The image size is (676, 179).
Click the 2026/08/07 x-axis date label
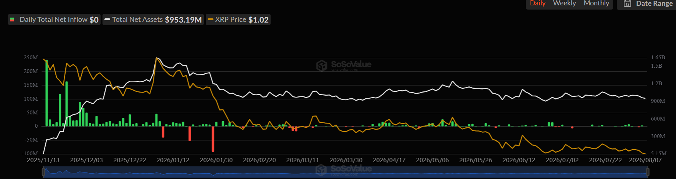645,160
